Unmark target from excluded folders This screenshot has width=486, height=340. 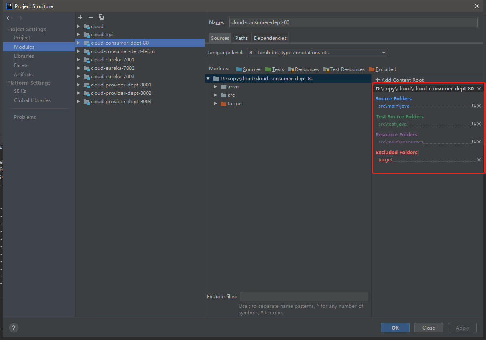tap(479, 160)
